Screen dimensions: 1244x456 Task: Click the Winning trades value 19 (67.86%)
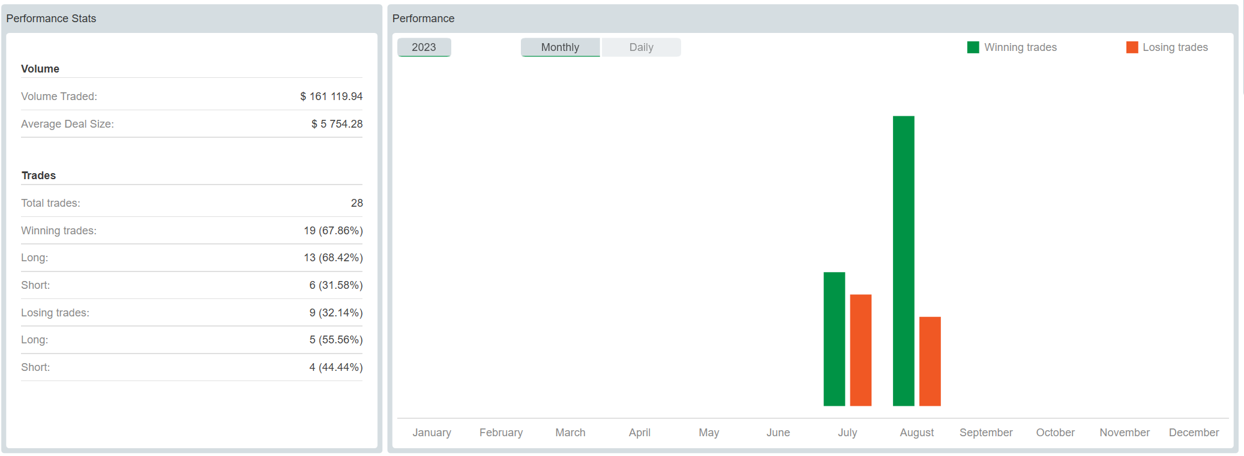point(333,231)
